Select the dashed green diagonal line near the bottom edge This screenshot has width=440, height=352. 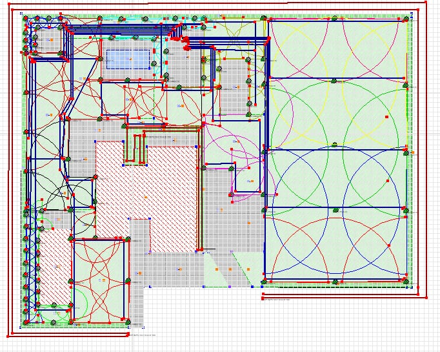tap(241, 270)
